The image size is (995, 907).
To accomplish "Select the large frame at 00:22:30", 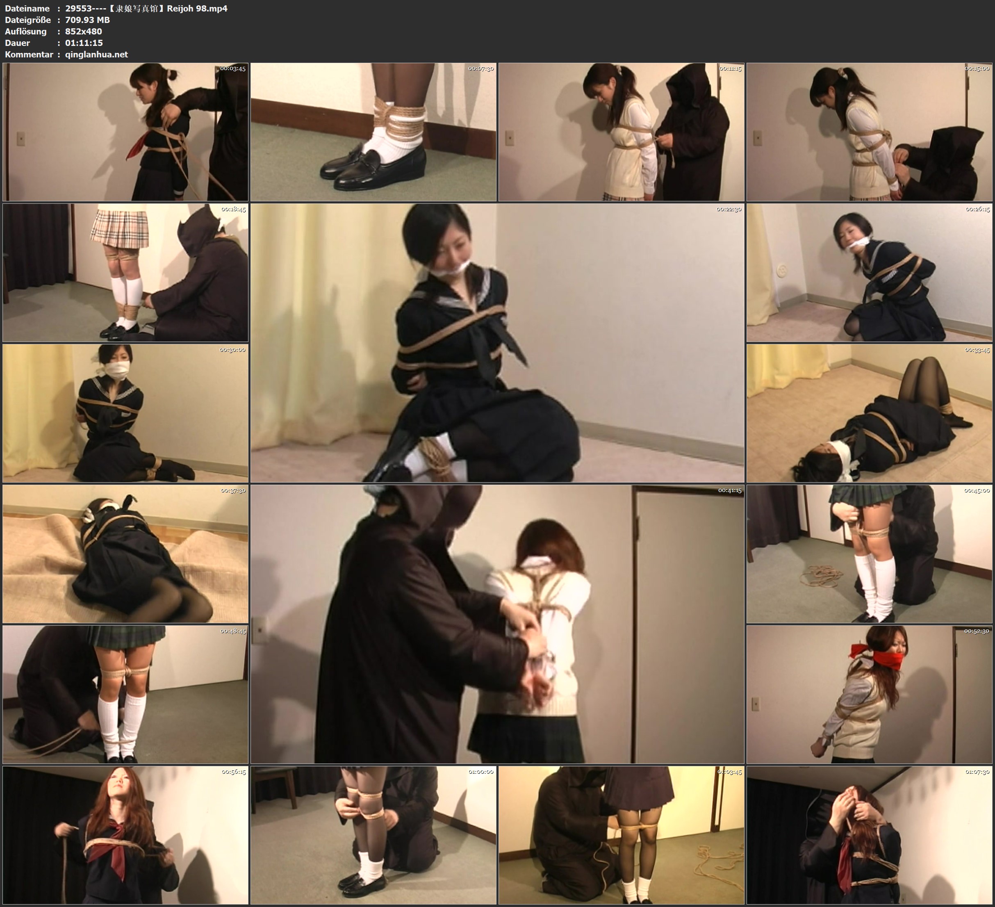I will pos(497,343).
